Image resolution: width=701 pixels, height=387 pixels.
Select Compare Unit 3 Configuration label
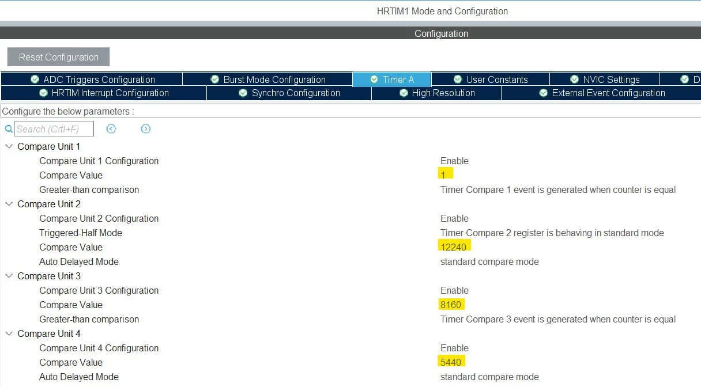pos(99,290)
